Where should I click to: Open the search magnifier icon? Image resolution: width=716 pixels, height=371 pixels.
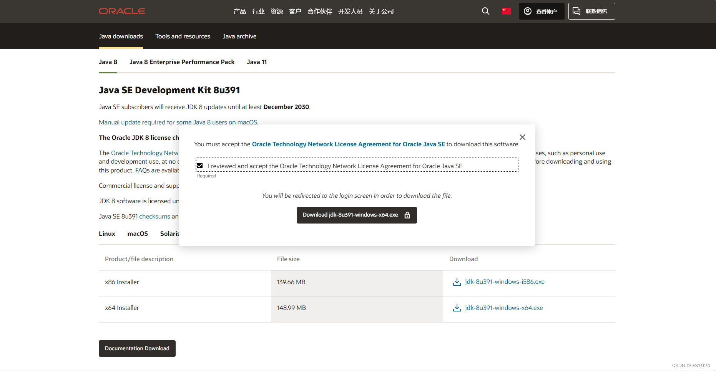486,11
